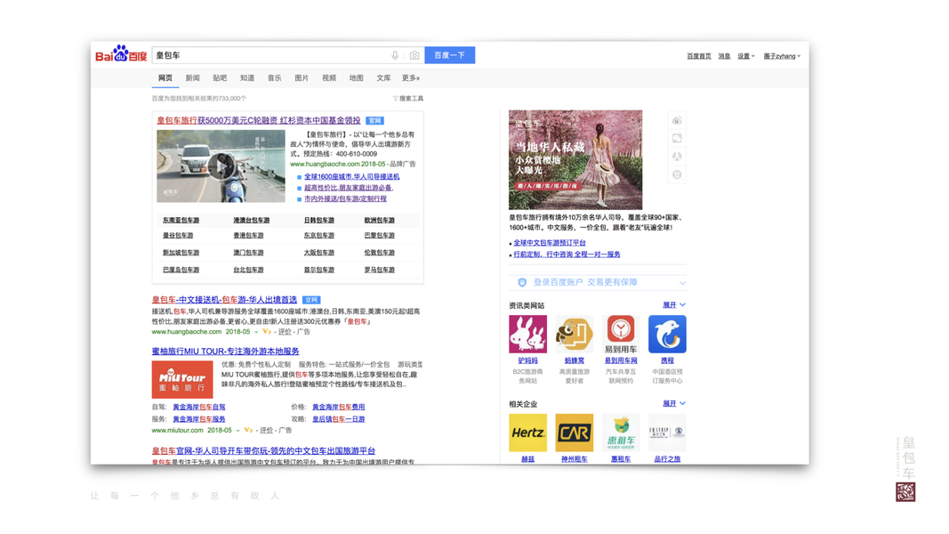Viewport: 949px width, 534px height.
Task: Open 搜索工具 filter options
Action: [408, 98]
